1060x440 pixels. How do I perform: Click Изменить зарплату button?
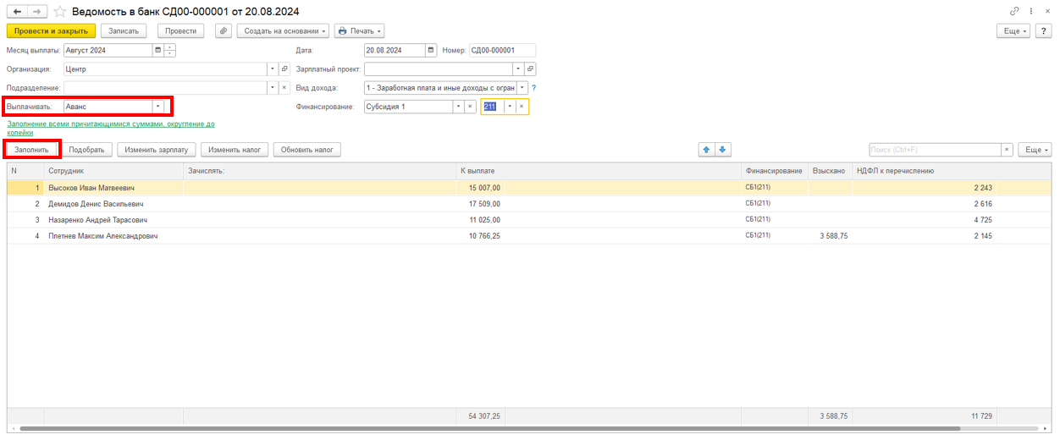pos(157,150)
